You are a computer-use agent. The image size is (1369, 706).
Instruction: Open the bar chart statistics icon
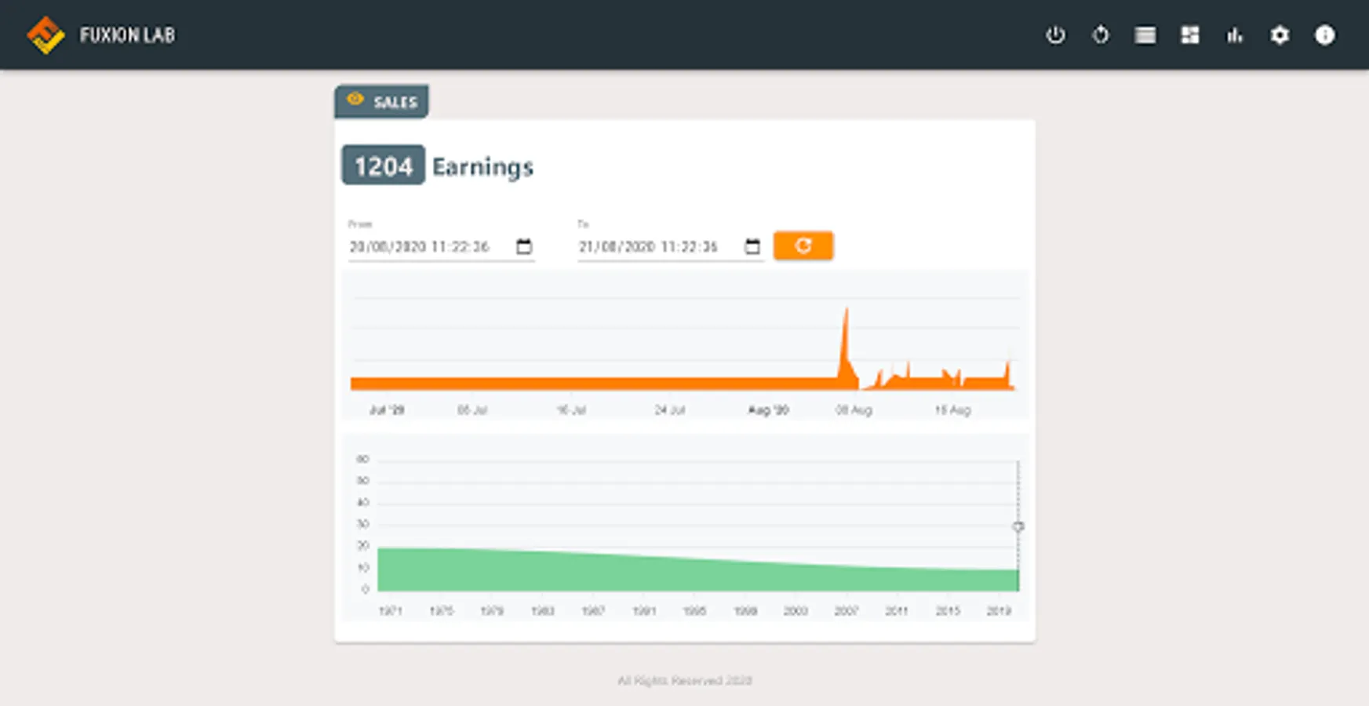pos(1235,35)
